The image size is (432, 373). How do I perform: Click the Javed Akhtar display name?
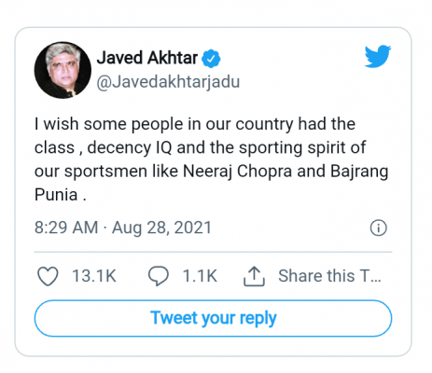tap(147, 58)
